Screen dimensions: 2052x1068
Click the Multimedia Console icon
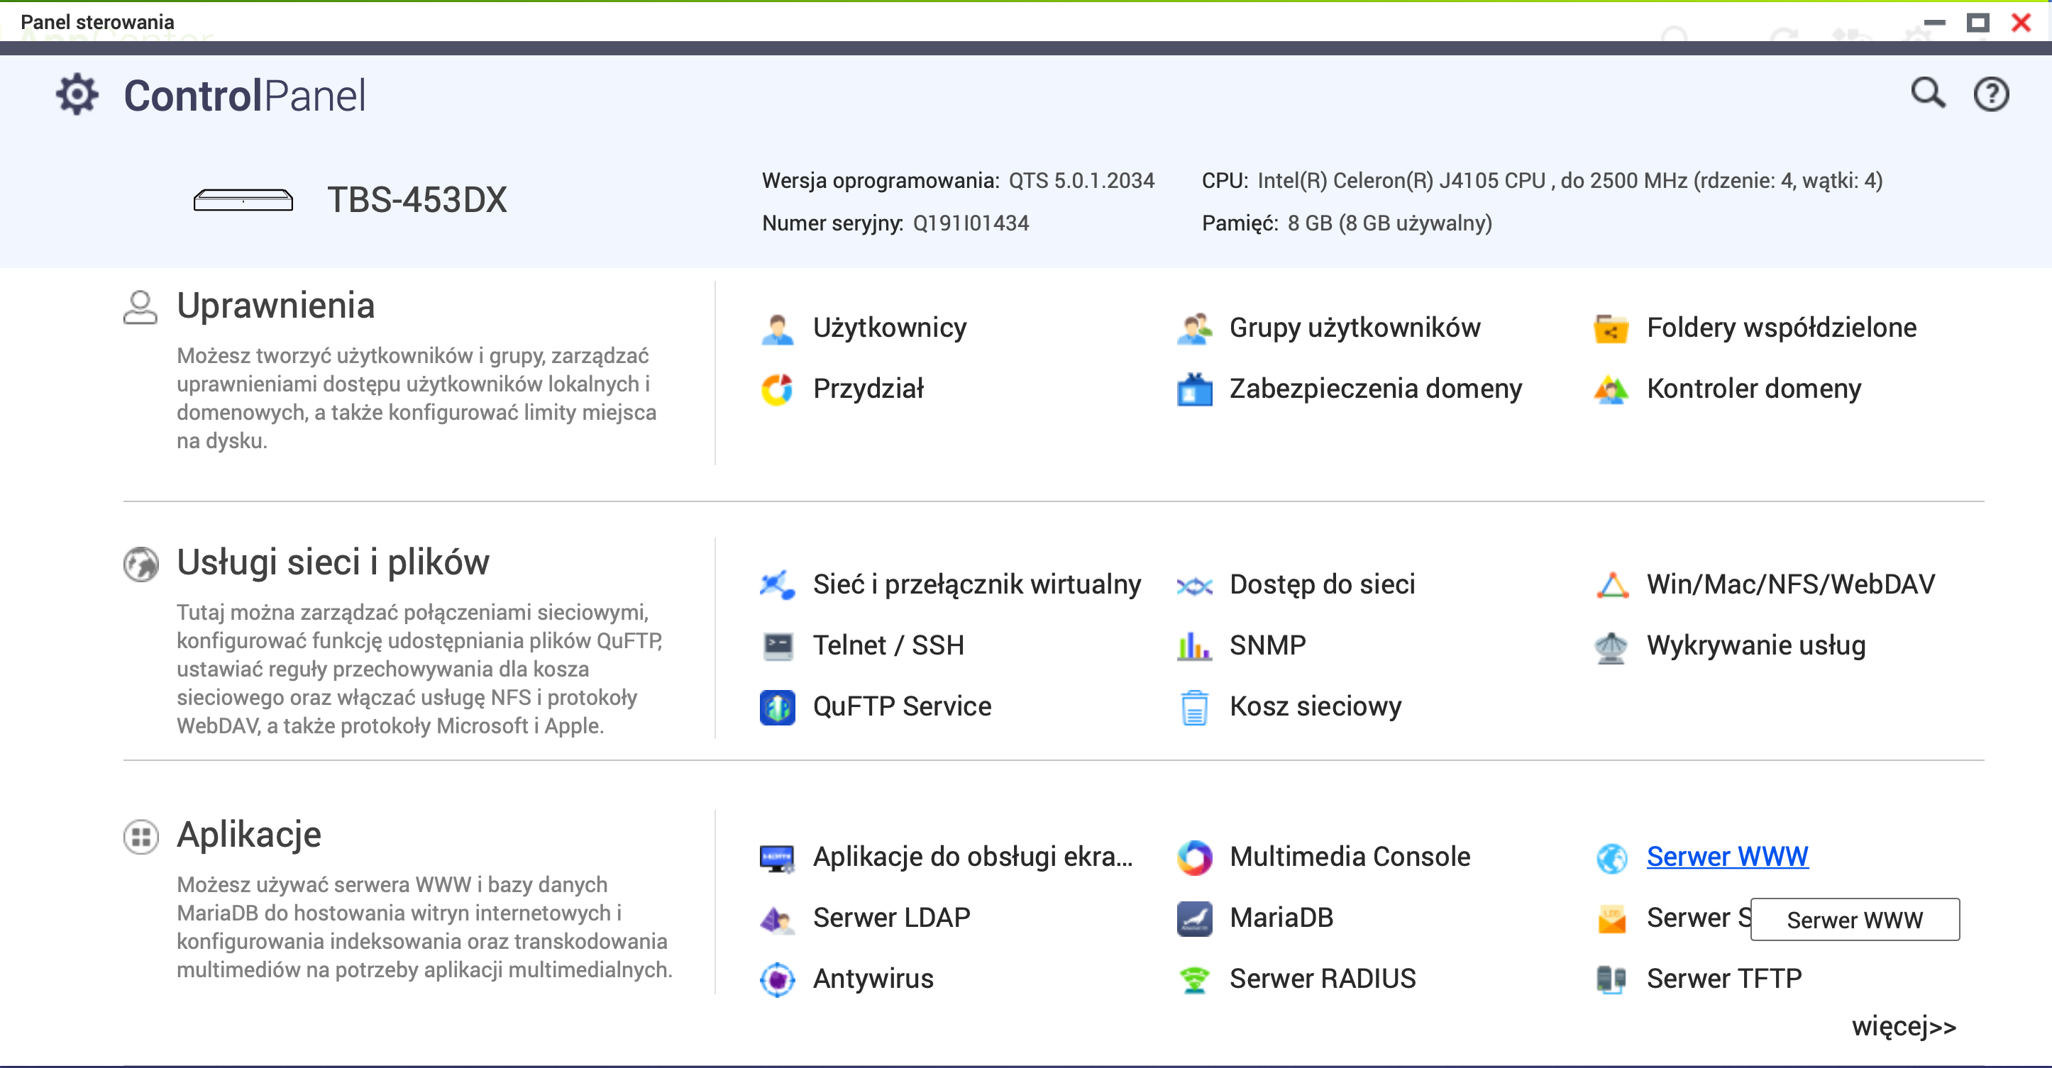click(x=1194, y=858)
